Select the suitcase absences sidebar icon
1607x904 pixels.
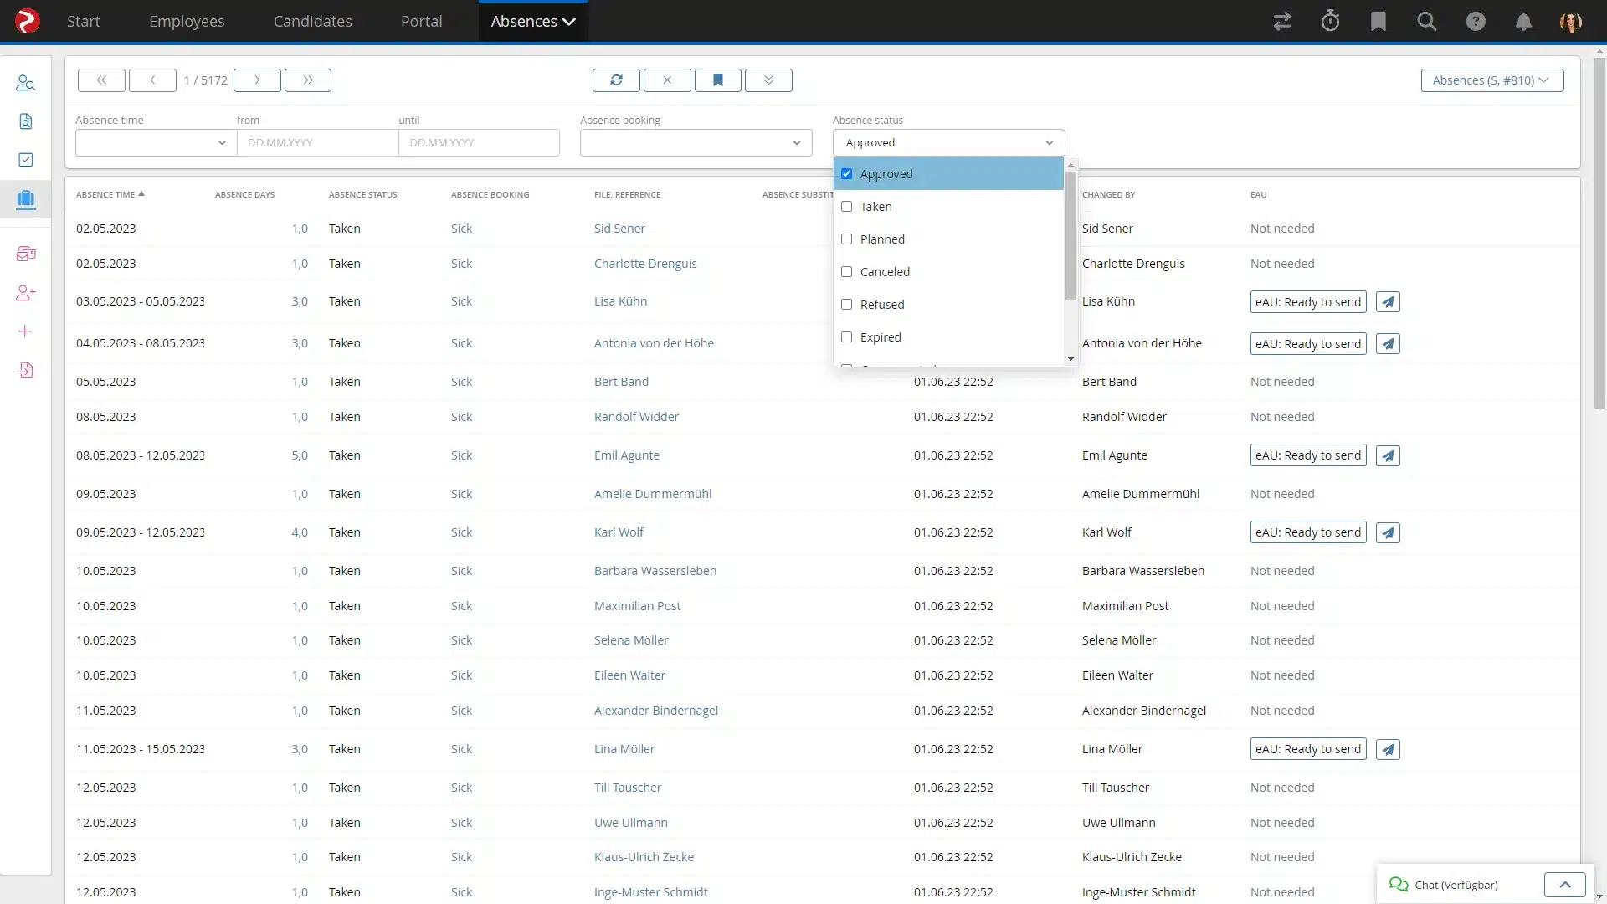25,199
